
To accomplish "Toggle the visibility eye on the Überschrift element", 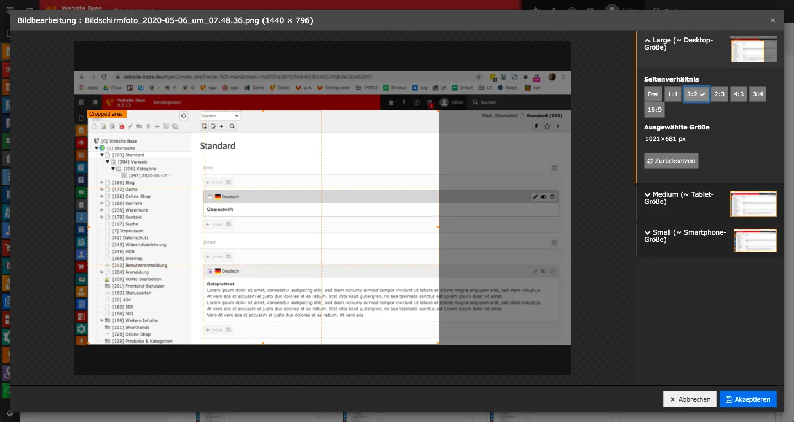I will point(544,197).
